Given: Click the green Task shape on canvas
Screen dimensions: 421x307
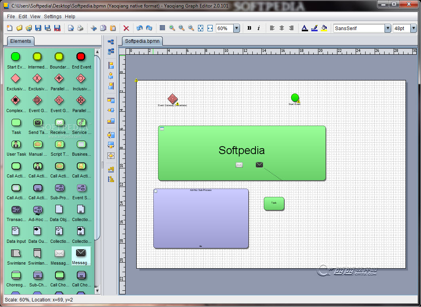Looking at the screenshot, I should point(274,204).
